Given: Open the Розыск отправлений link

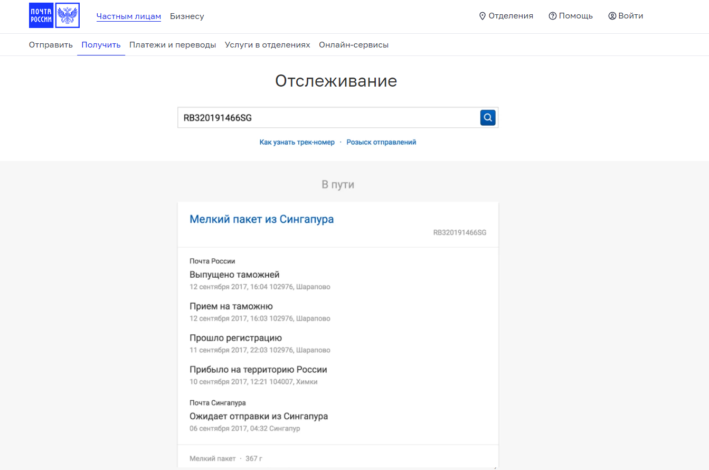Looking at the screenshot, I should pyautogui.click(x=381, y=142).
